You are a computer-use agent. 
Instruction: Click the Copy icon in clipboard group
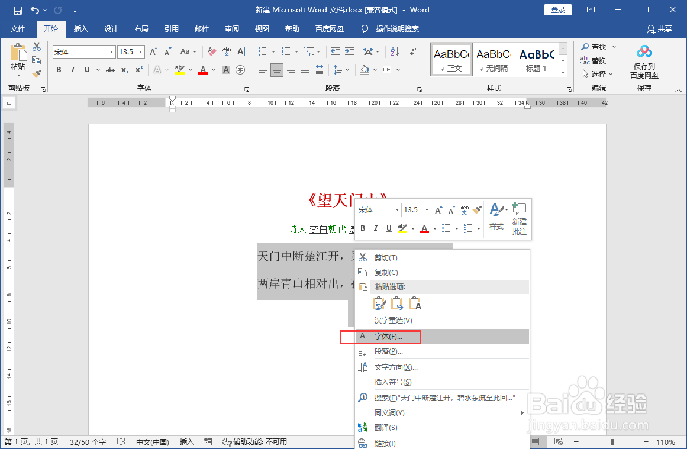pos(37,60)
